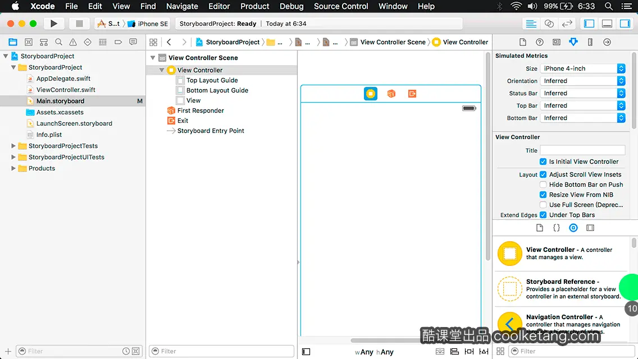Open the Report navigator icon
This screenshot has width=638, height=359.
[133, 42]
